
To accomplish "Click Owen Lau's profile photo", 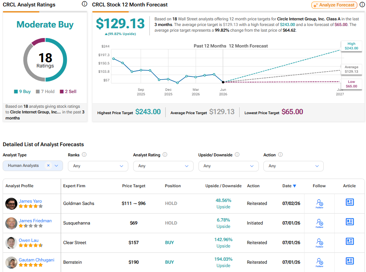I will [11, 243].
